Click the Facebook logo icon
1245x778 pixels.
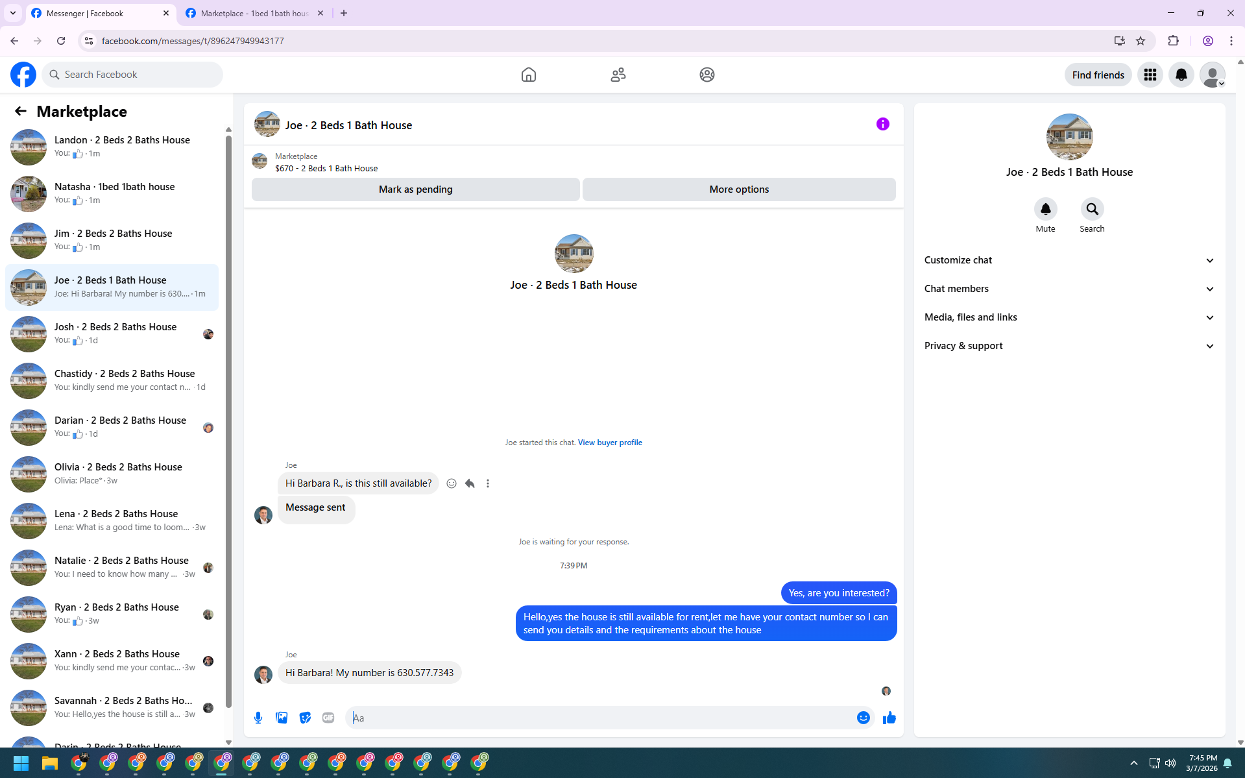coord(23,75)
